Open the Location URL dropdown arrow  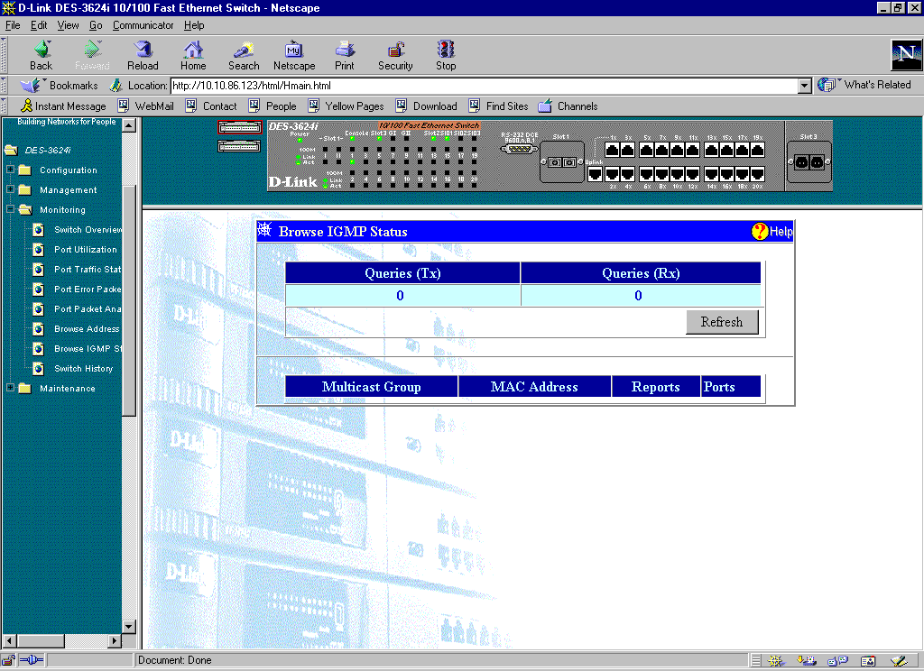(x=805, y=86)
